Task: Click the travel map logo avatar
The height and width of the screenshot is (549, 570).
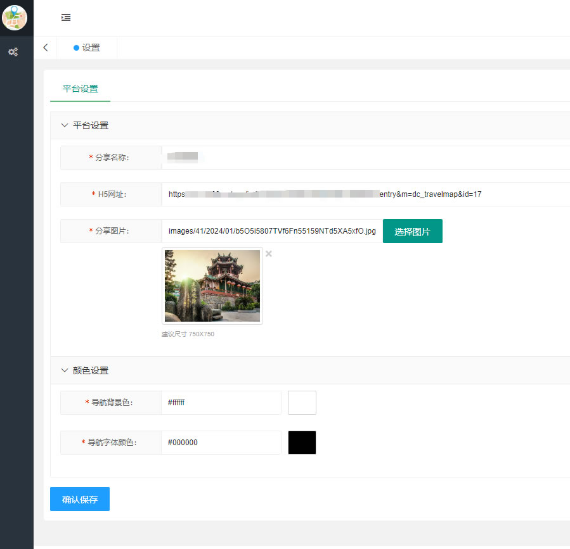Action: click(15, 18)
